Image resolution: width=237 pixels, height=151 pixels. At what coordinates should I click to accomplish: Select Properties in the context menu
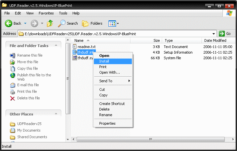pos(107,123)
